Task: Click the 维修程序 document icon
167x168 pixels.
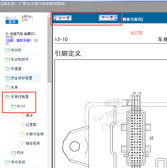Action: tap(23, 144)
